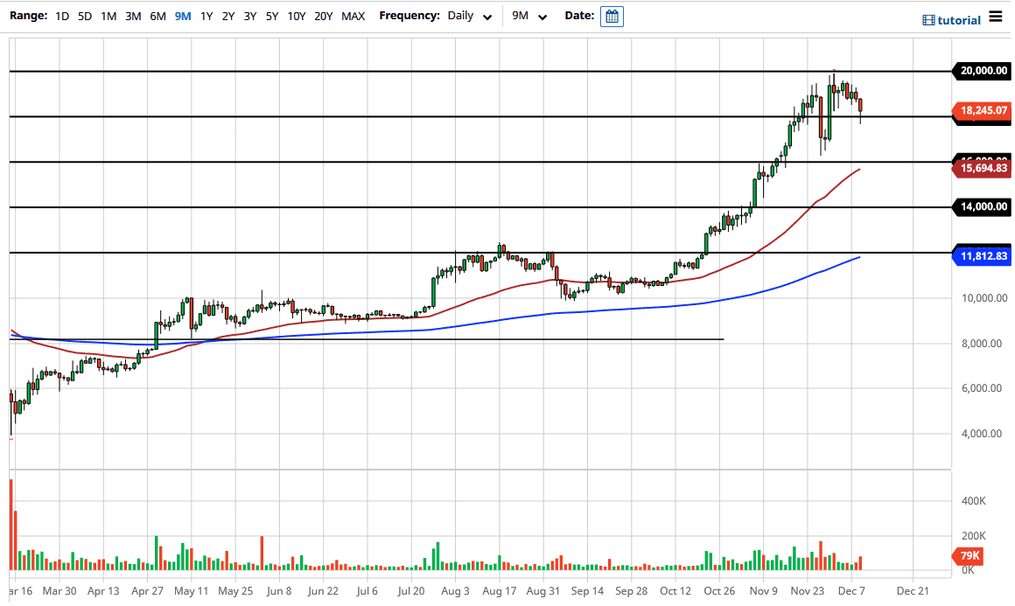Open the date picker calendar icon
This screenshot has height=606, width=1015.
611,16
